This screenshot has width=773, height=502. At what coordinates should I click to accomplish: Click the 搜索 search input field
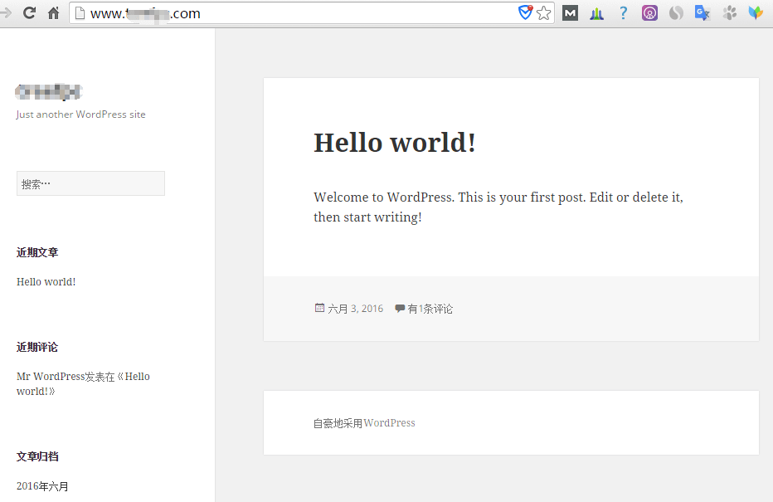(x=90, y=183)
